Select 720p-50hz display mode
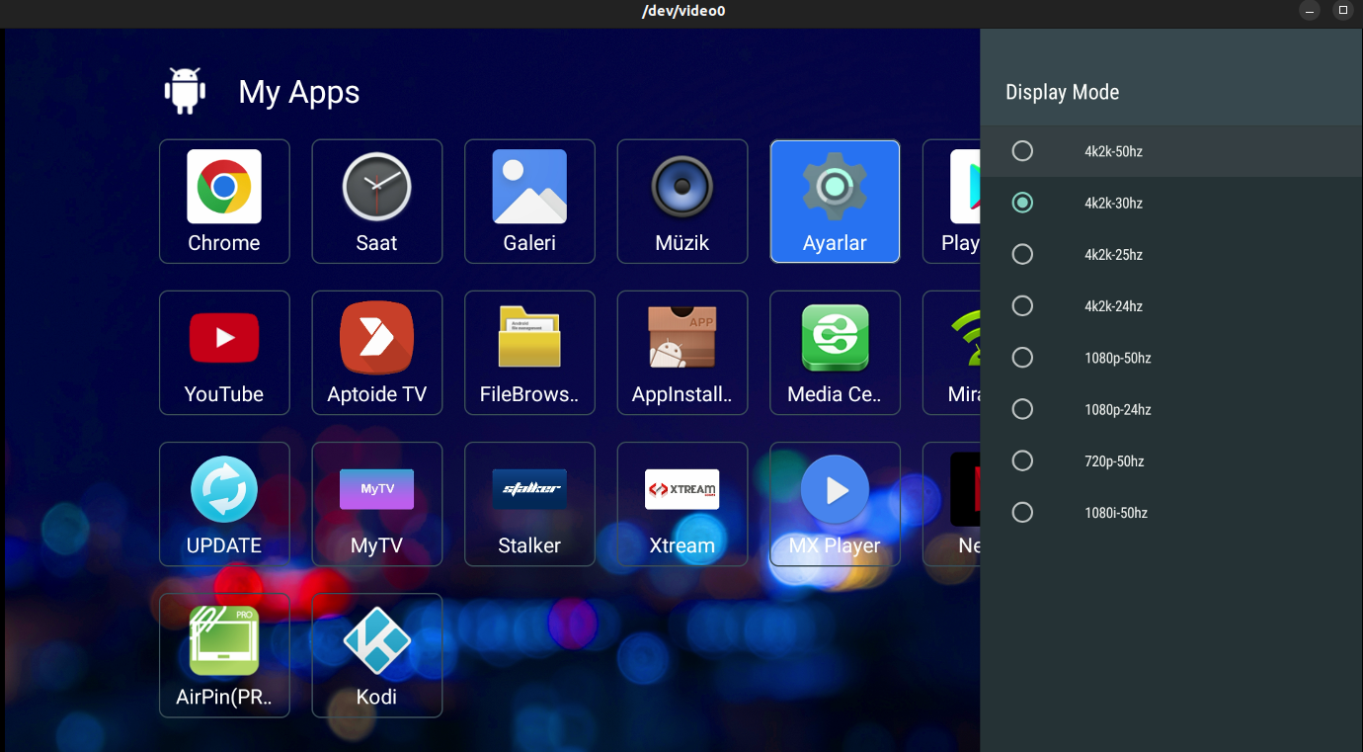 click(x=1171, y=460)
